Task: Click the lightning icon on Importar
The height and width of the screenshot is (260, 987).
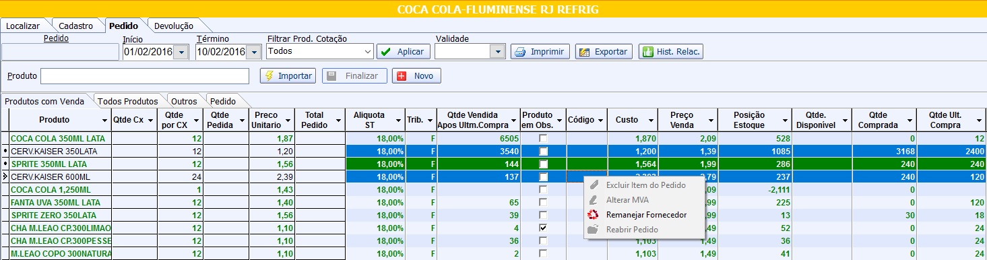Action: pos(269,76)
